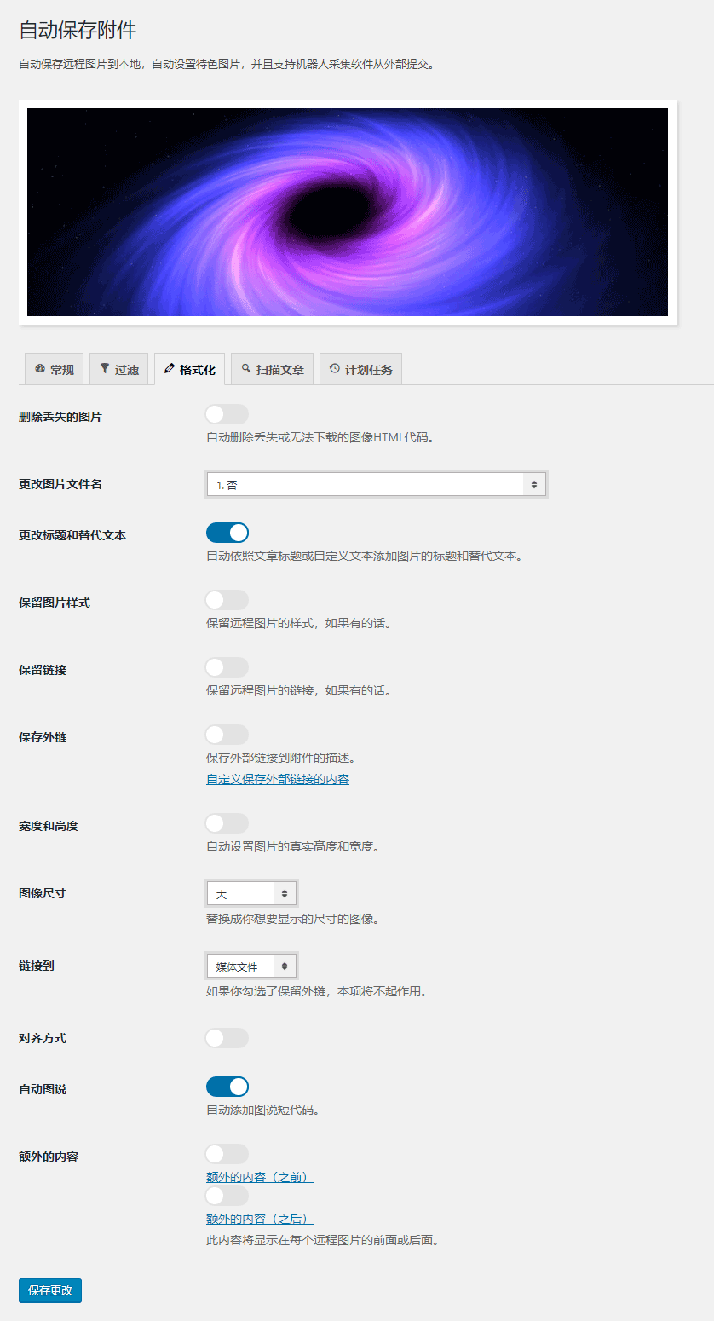Switch to the 过滤 tab
Viewport: 714px width, 1321px height.
tap(118, 369)
